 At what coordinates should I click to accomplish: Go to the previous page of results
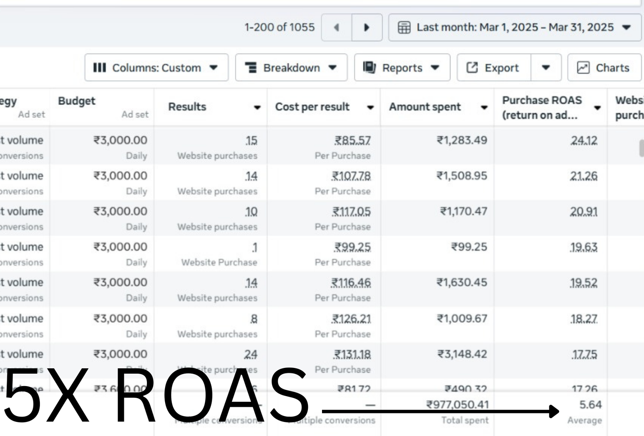pos(336,27)
